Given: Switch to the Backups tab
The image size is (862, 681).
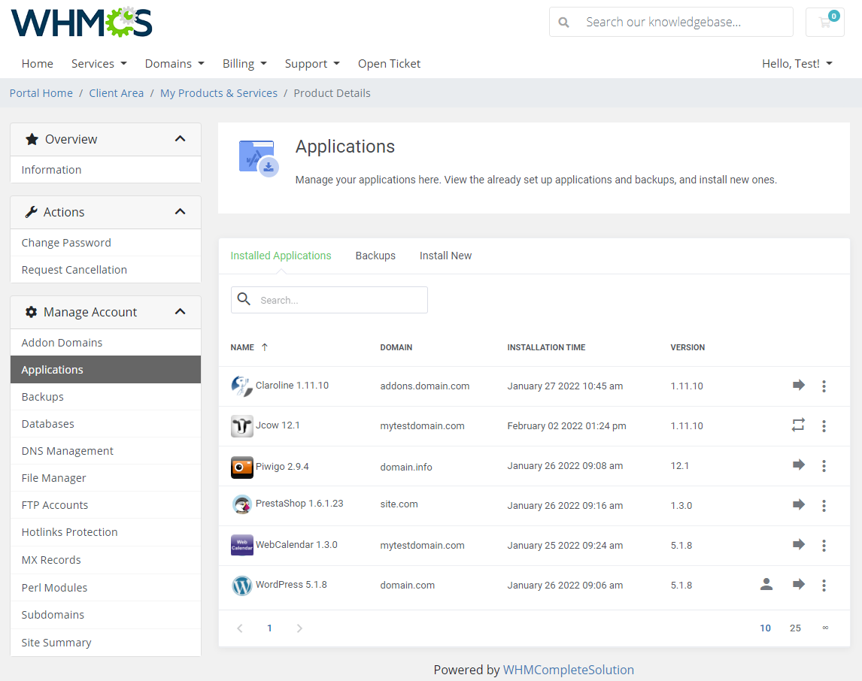Looking at the screenshot, I should click(375, 256).
